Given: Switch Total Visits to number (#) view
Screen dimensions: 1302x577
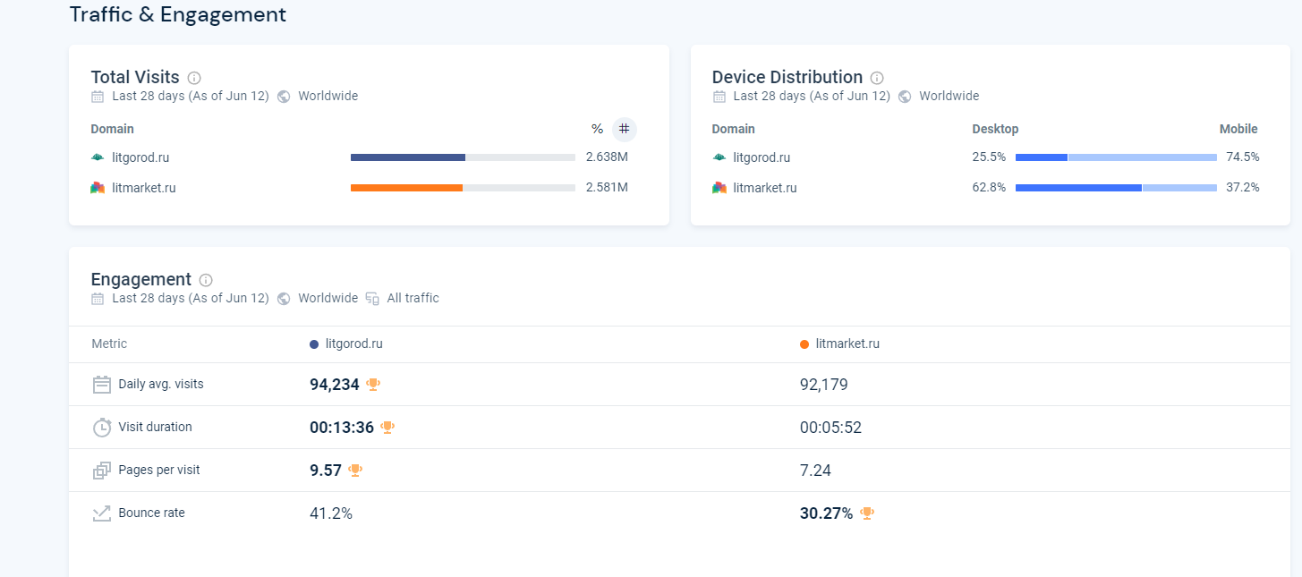Looking at the screenshot, I should pos(624,129).
